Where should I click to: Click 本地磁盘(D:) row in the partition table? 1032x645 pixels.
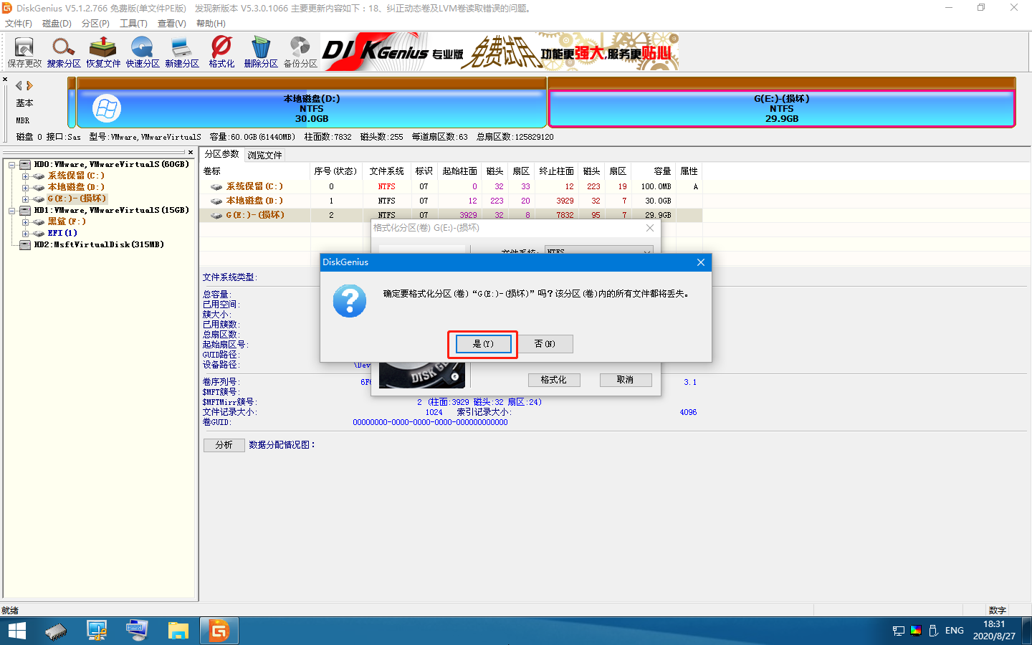451,201
